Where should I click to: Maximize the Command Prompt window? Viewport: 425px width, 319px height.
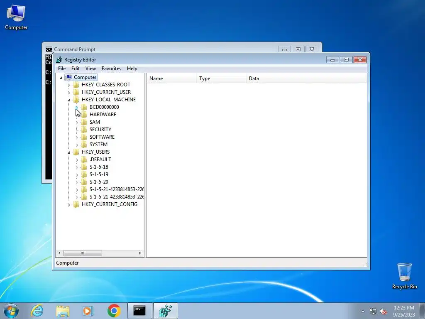[298, 49]
